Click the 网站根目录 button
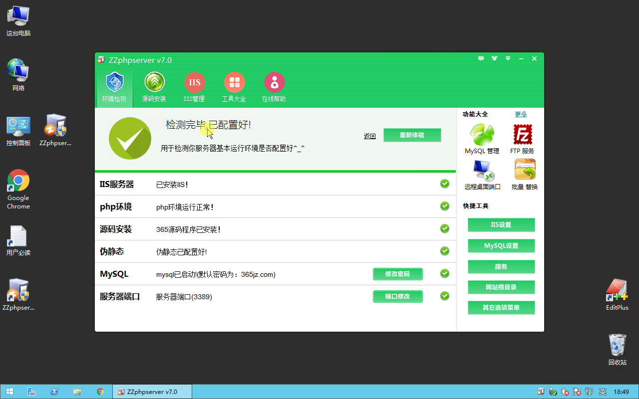 pos(501,287)
